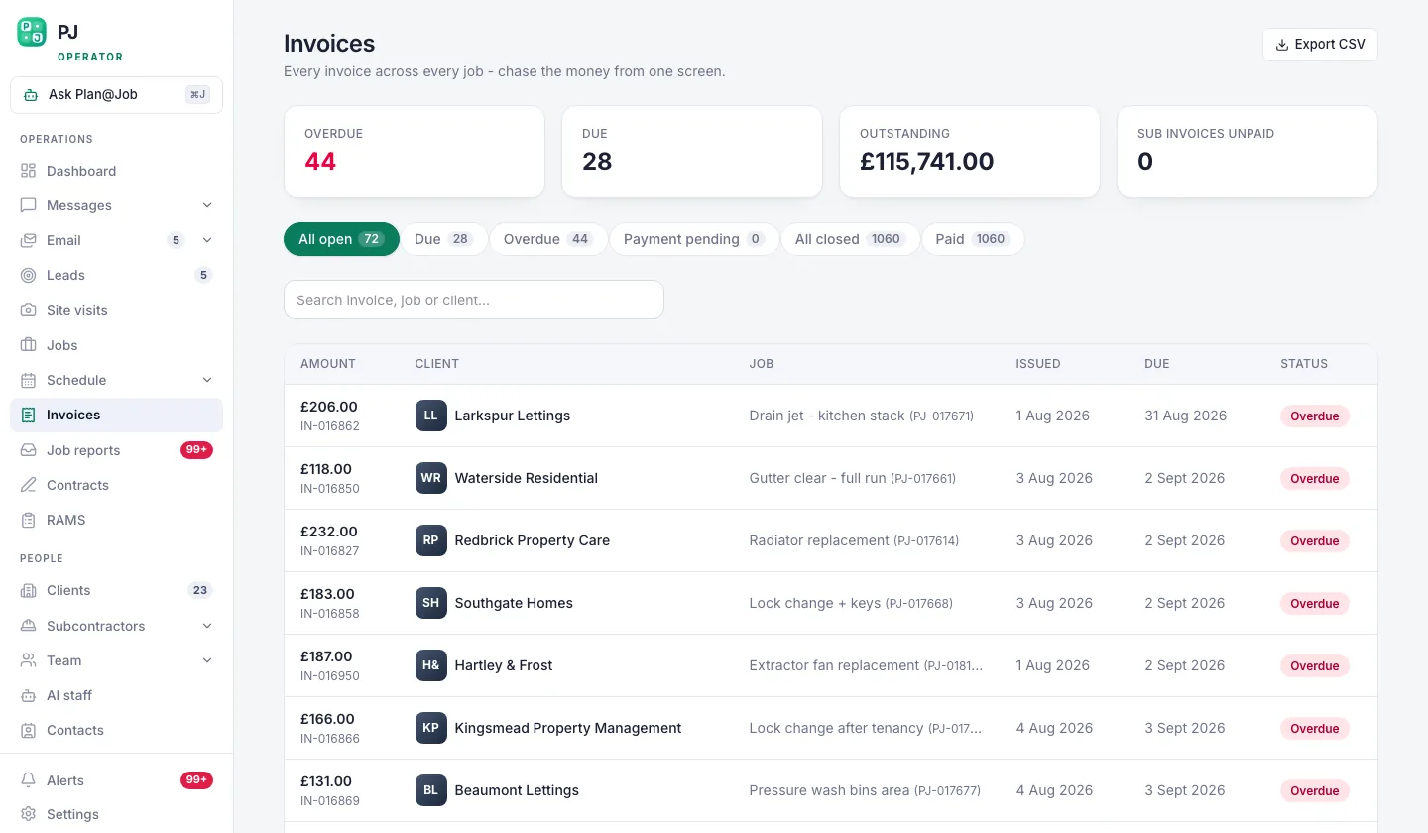Export invoices with Export CSV button

tap(1320, 44)
